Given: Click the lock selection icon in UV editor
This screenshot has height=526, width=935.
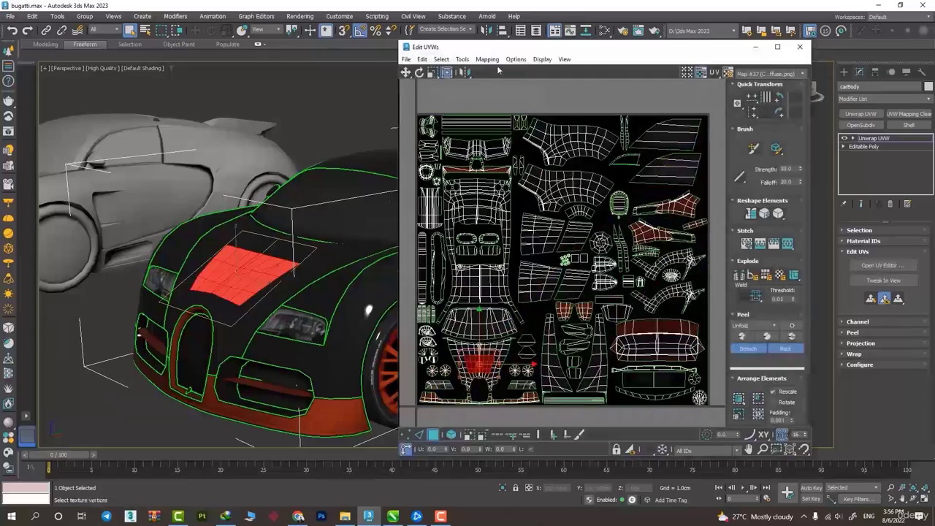Looking at the screenshot, I should click(x=617, y=450).
